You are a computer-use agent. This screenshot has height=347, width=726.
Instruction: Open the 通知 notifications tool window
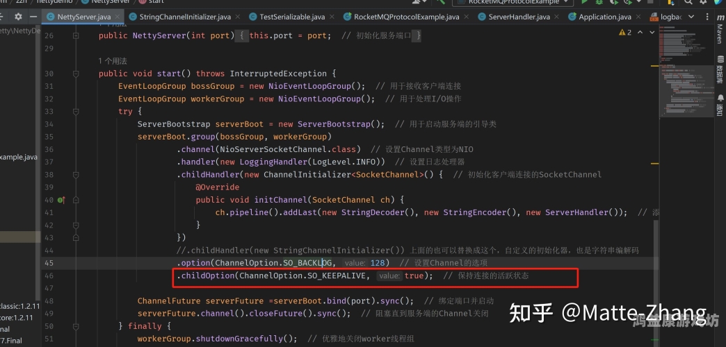click(x=720, y=105)
